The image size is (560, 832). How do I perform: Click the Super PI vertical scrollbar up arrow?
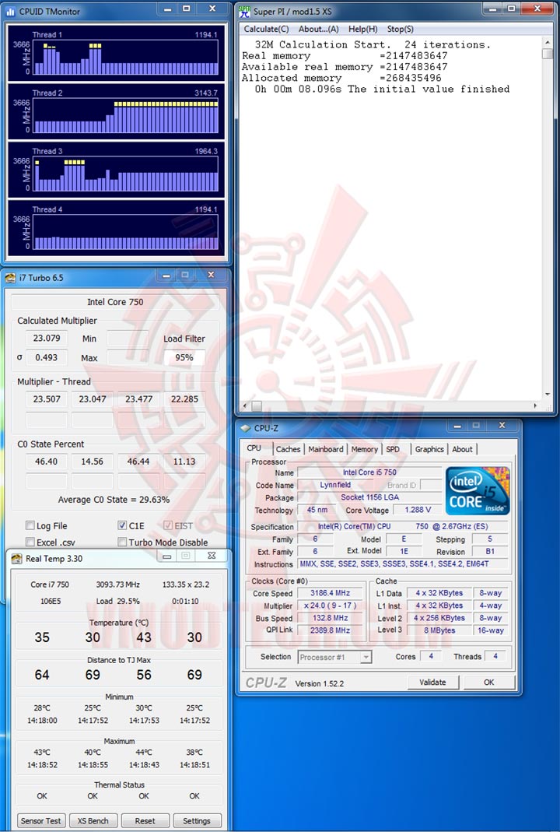548,43
